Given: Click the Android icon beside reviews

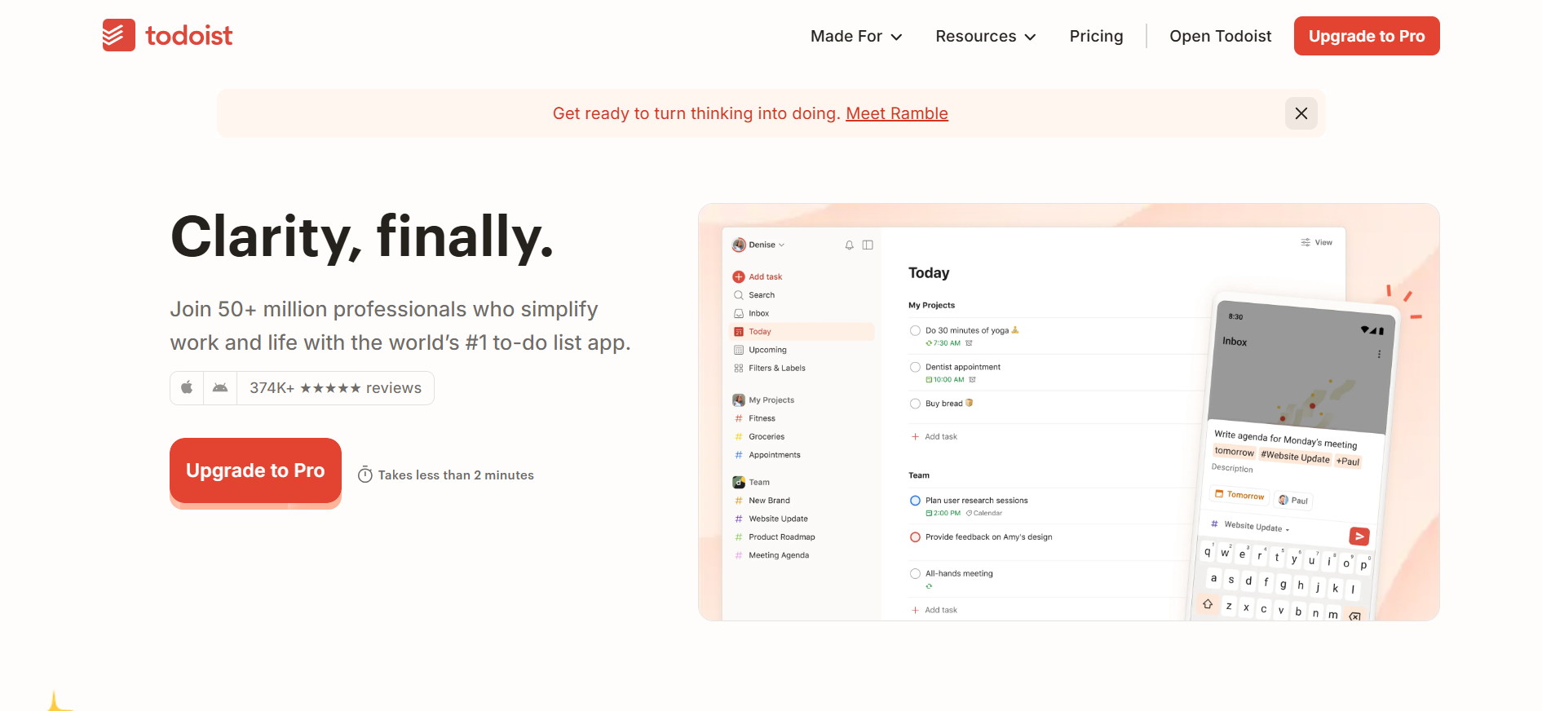Looking at the screenshot, I should [220, 387].
